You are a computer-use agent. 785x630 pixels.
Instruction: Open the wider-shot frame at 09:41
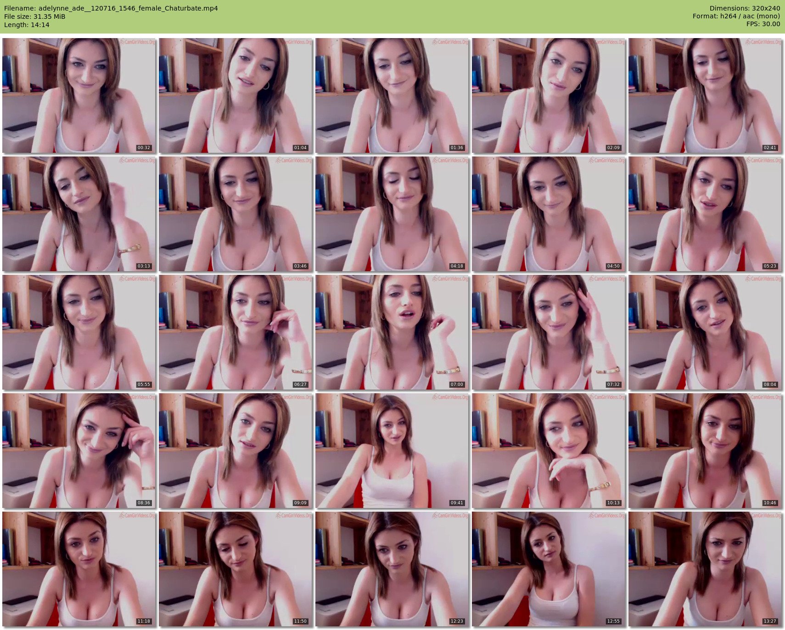coord(392,451)
